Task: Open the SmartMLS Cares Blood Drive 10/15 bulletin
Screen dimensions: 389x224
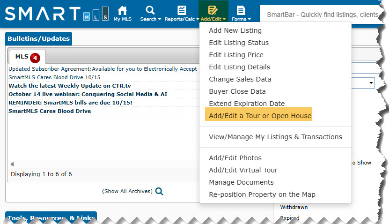Action: click(x=54, y=77)
